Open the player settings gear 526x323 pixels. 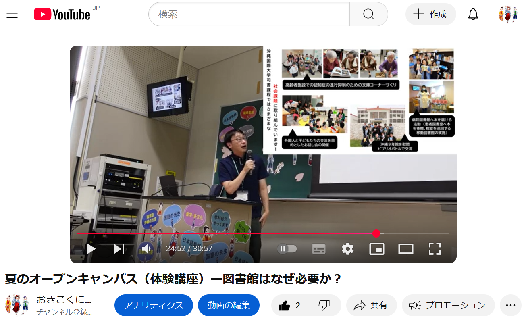click(x=347, y=249)
